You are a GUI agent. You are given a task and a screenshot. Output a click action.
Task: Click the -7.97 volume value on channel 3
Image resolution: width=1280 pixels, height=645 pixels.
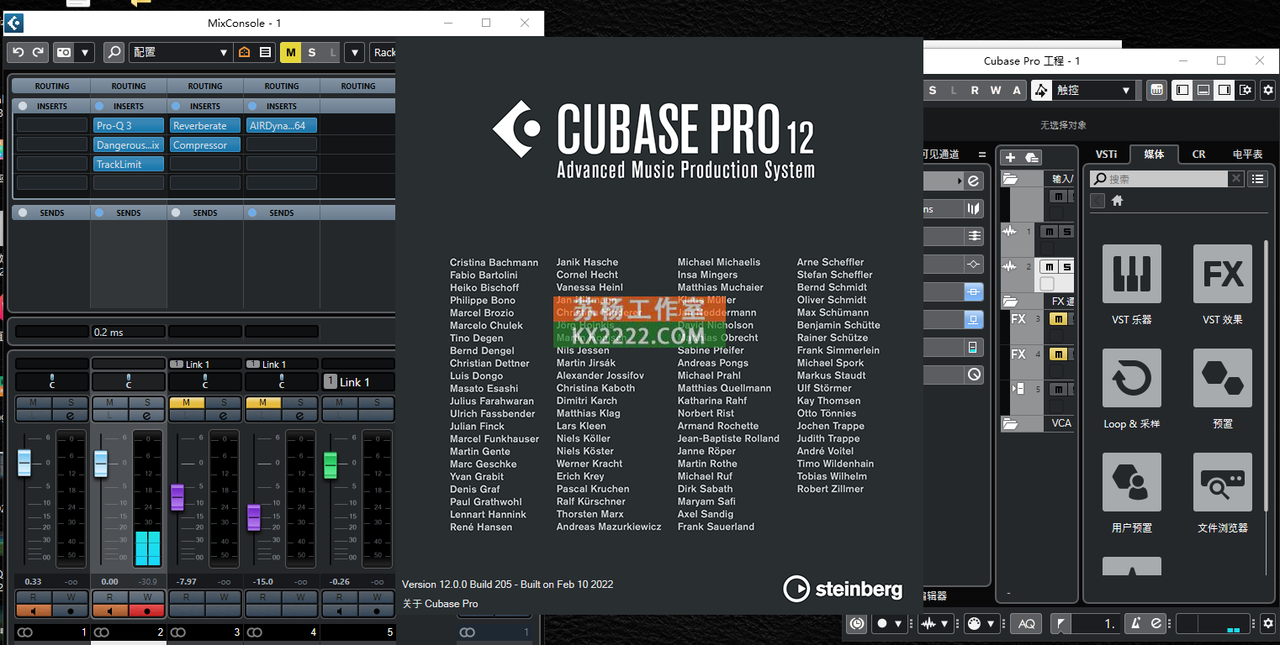(187, 581)
